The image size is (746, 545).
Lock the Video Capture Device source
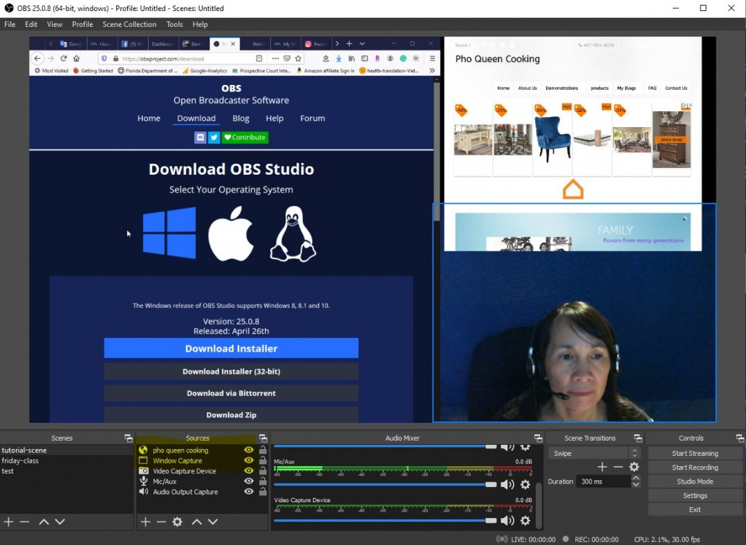coord(263,470)
